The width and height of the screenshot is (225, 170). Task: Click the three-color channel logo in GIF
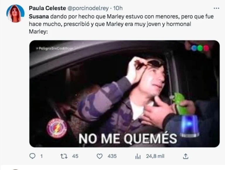click(x=200, y=48)
